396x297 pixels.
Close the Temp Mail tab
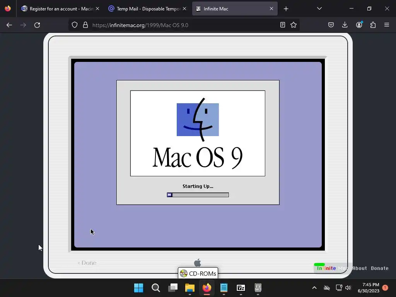click(x=184, y=9)
